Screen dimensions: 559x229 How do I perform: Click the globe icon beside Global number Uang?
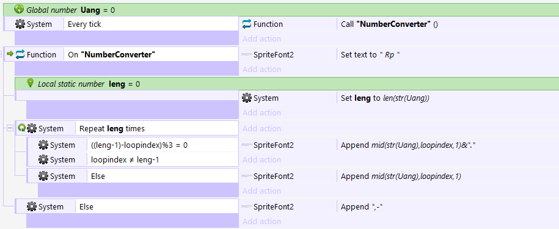pos(19,9)
